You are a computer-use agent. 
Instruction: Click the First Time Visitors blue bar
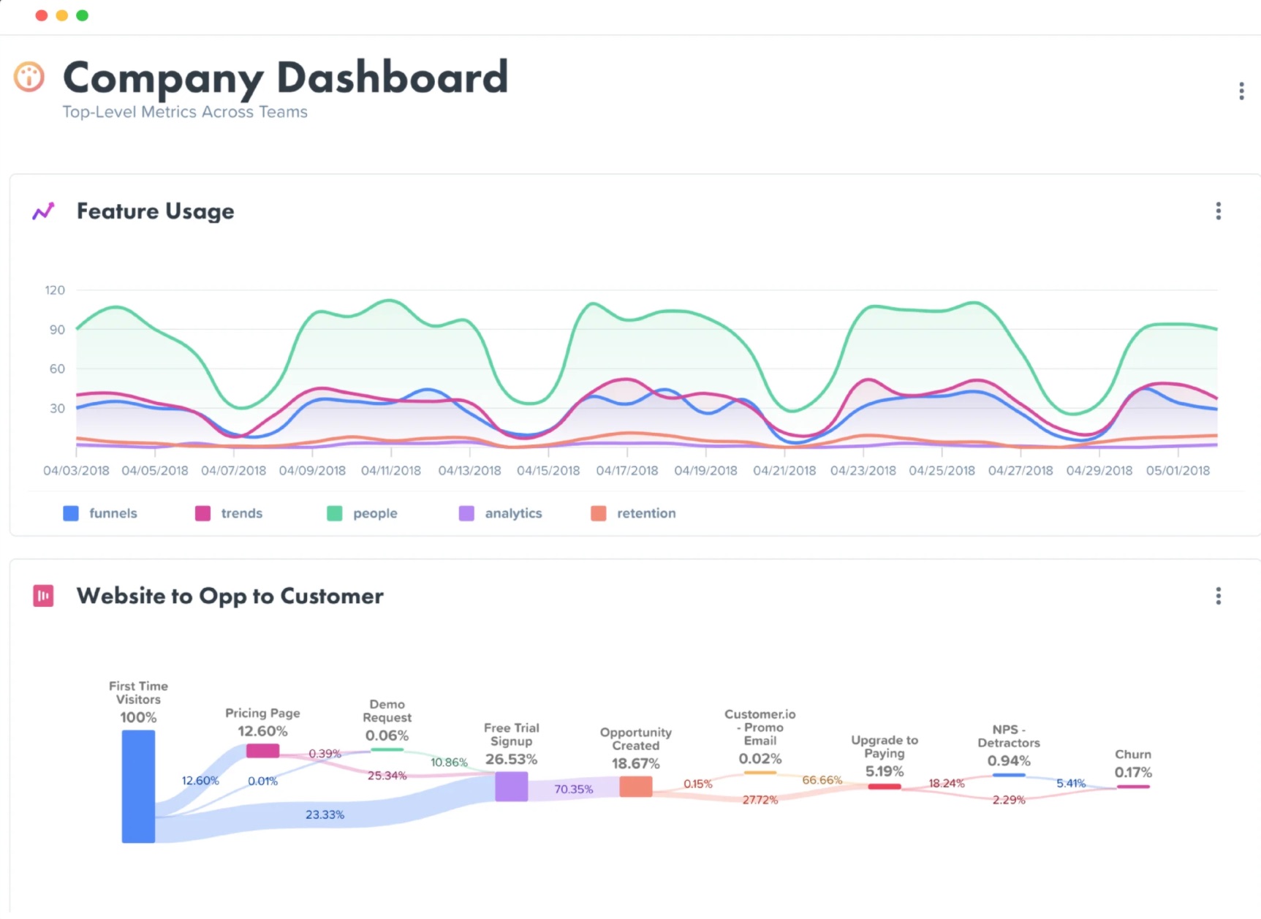(x=138, y=786)
